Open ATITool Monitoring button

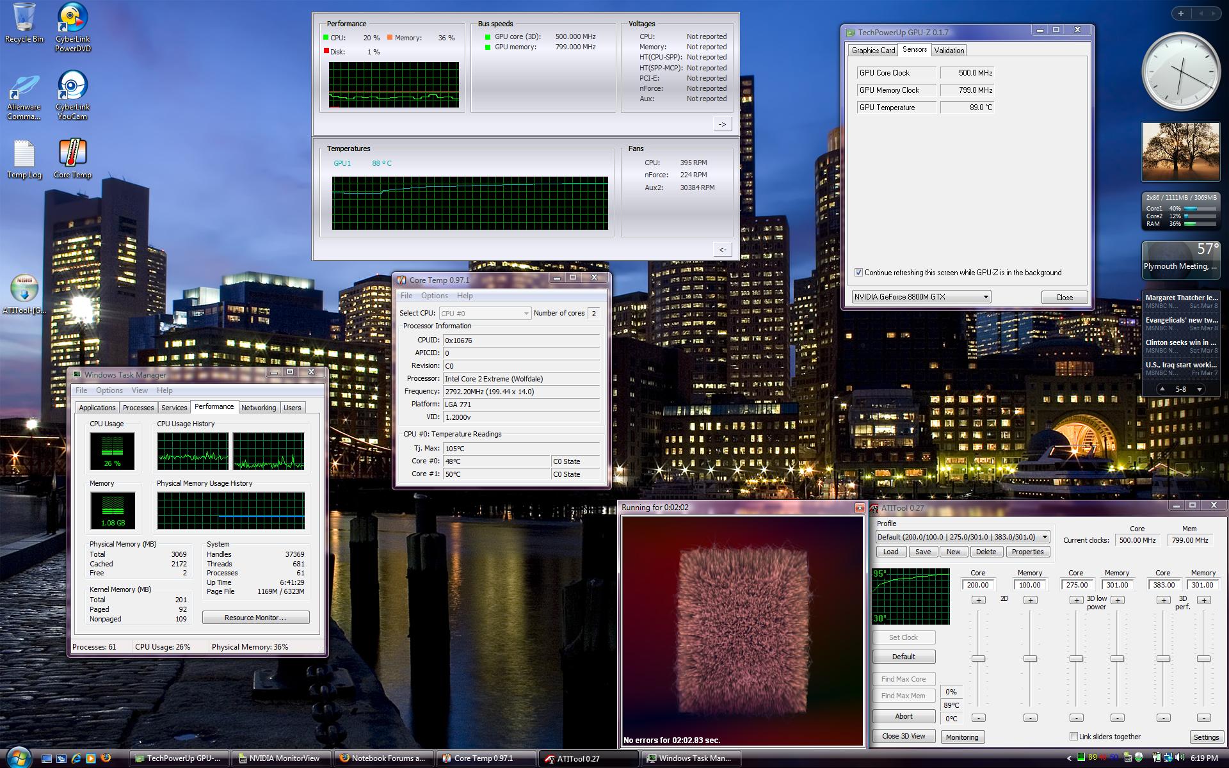tap(962, 737)
